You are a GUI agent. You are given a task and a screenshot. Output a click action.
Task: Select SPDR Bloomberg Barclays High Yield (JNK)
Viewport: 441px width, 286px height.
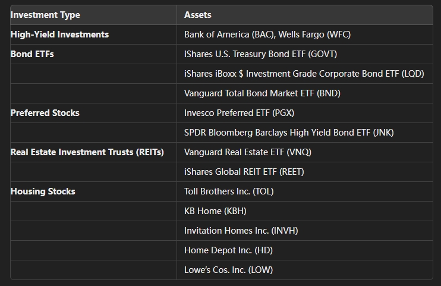coord(289,133)
